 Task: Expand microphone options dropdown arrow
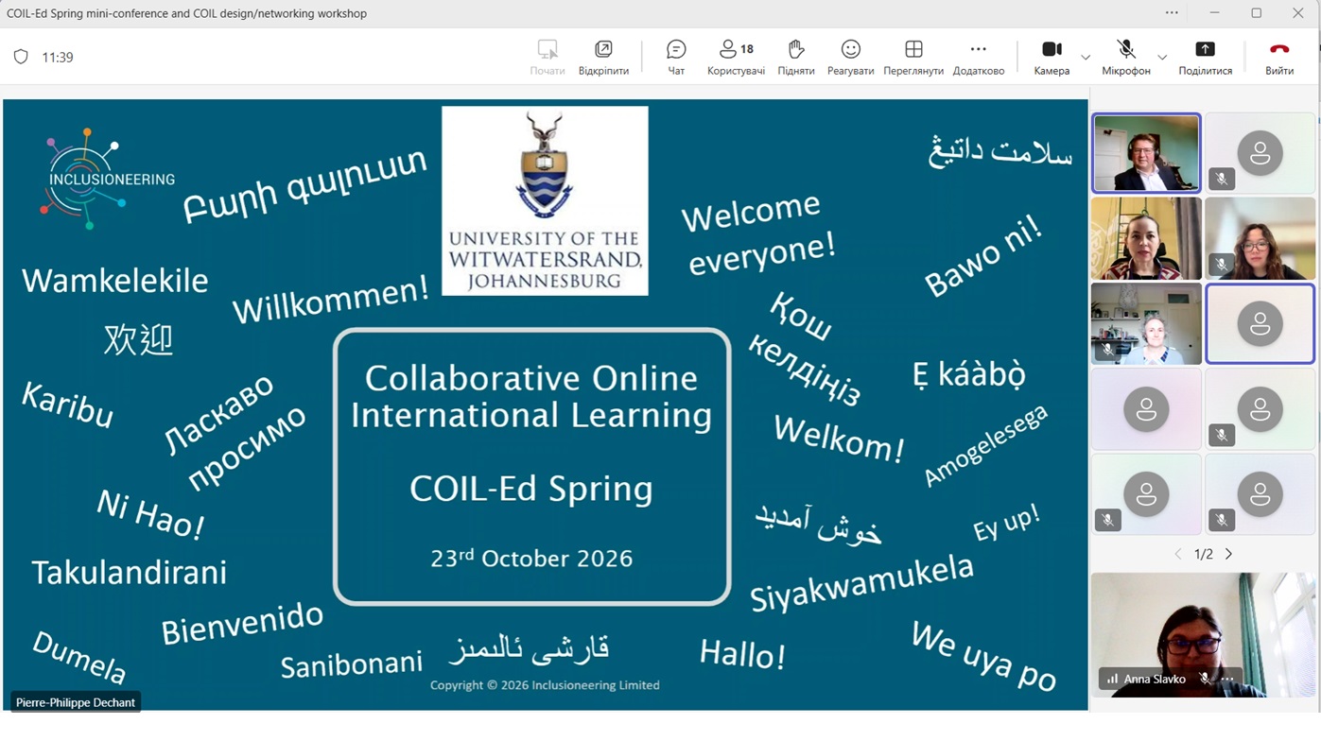1162,58
